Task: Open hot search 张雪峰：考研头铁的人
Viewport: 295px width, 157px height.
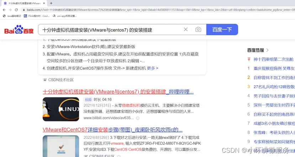Action: point(274,132)
